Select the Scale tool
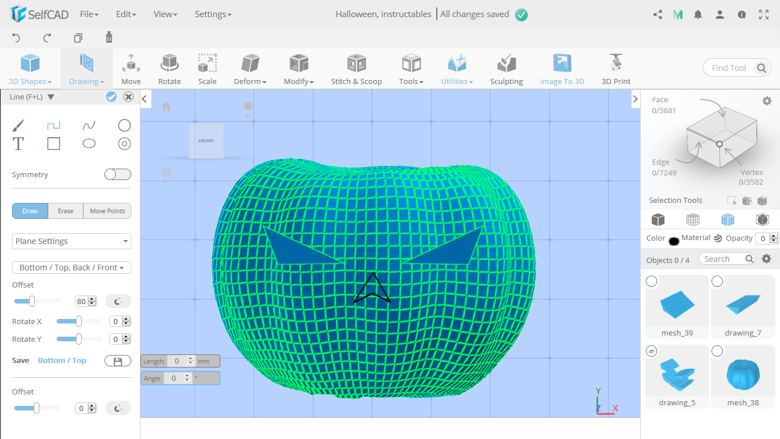The width and height of the screenshot is (780, 439). pyautogui.click(x=207, y=69)
